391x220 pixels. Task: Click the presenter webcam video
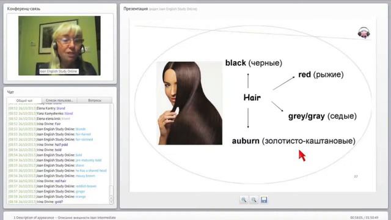point(59,46)
